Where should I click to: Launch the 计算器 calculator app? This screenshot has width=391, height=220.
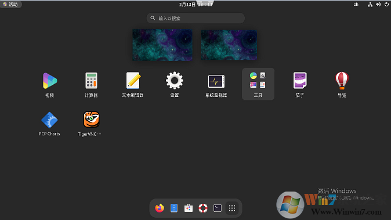point(91,85)
